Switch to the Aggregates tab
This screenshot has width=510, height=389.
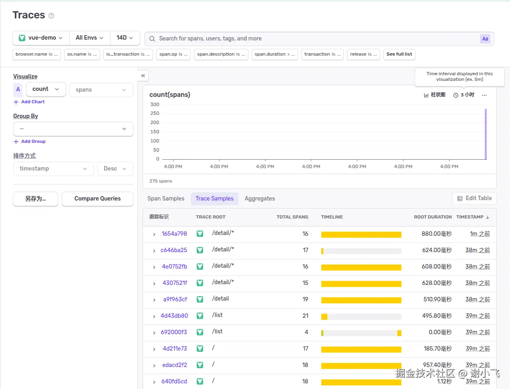coord(260,199)
